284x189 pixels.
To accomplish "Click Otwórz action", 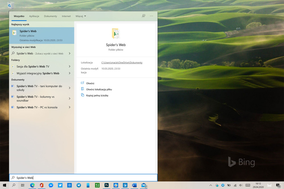I will point(90,83).
